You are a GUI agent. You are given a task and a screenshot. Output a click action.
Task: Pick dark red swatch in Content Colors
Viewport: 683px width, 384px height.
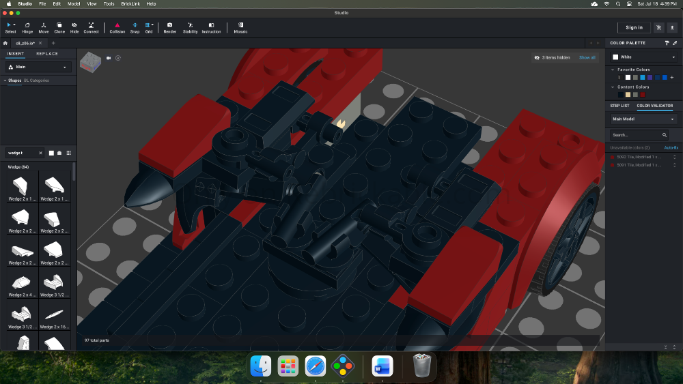coord(643,95)
